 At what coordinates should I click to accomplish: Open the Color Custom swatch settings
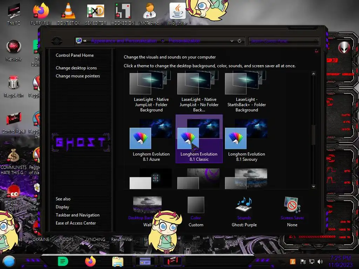(x=196, y=212)
